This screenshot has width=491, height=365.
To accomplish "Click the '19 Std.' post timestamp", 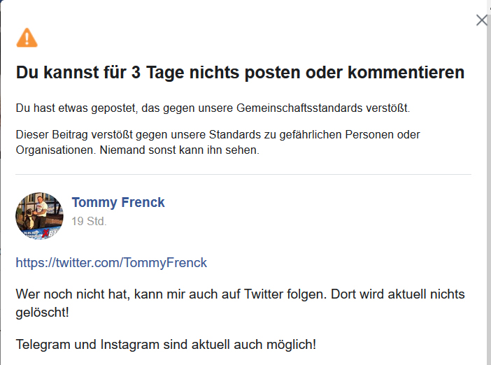I will click(x=89, y=222).
